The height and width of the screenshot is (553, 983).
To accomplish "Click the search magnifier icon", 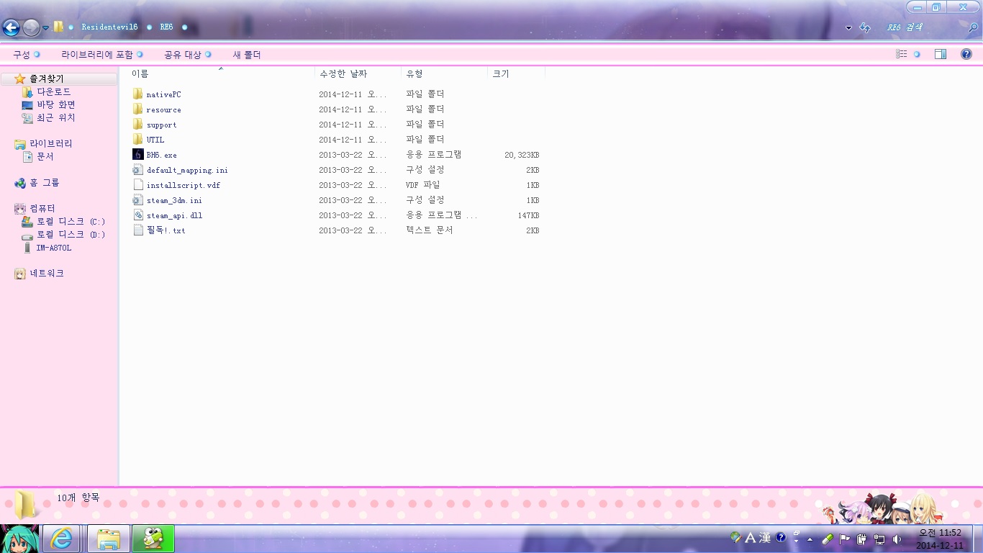I will [972, 27].
